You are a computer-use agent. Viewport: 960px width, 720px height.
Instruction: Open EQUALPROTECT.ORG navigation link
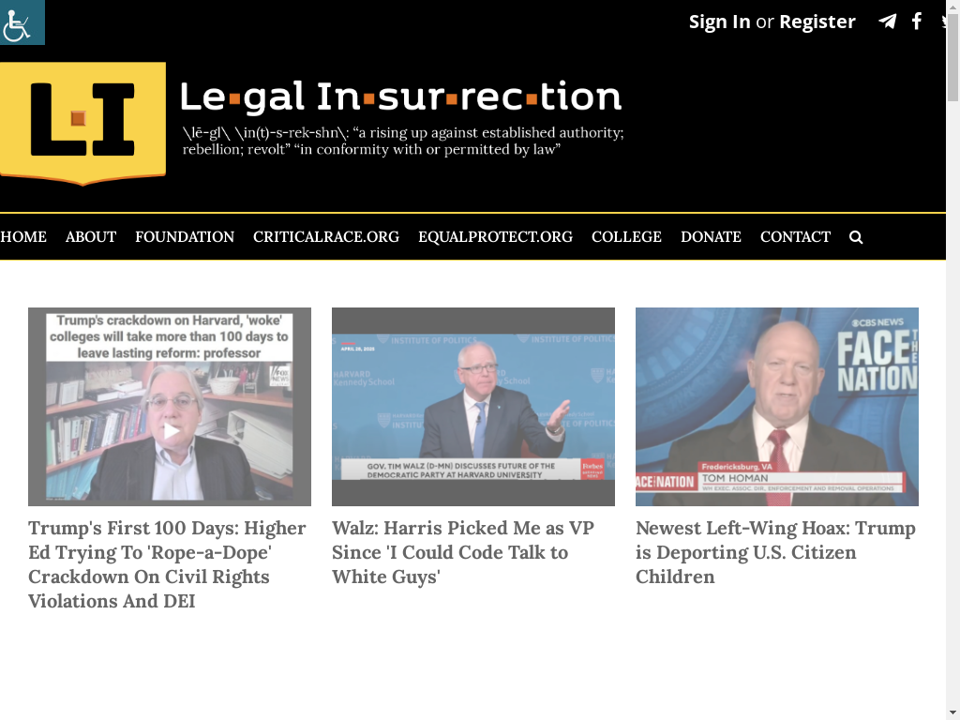[x=495, y=237]
